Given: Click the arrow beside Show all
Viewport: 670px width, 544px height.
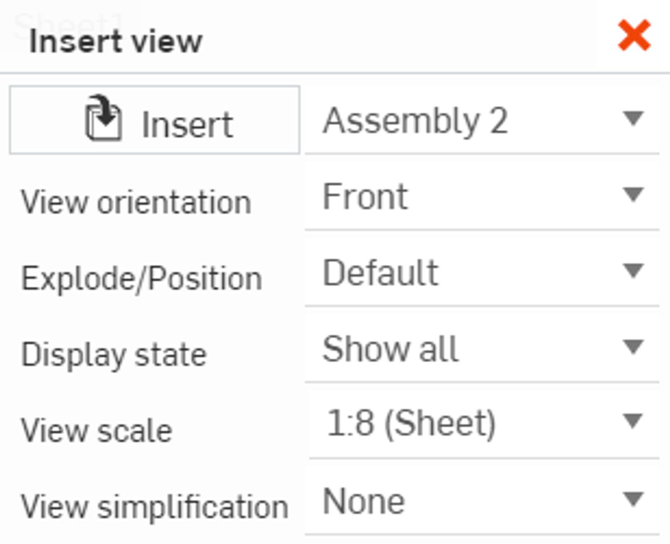Looking at the screenshot, I should pyautogui.click(x=633, y=347).
